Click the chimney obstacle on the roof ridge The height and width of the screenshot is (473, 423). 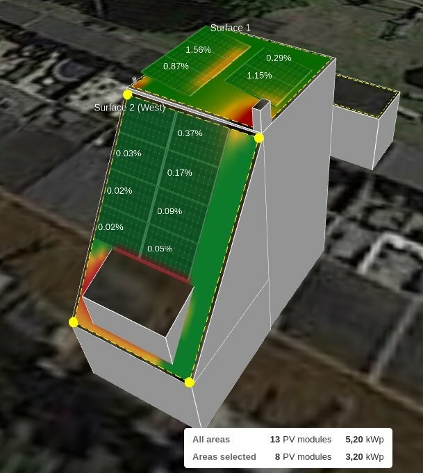261,115
